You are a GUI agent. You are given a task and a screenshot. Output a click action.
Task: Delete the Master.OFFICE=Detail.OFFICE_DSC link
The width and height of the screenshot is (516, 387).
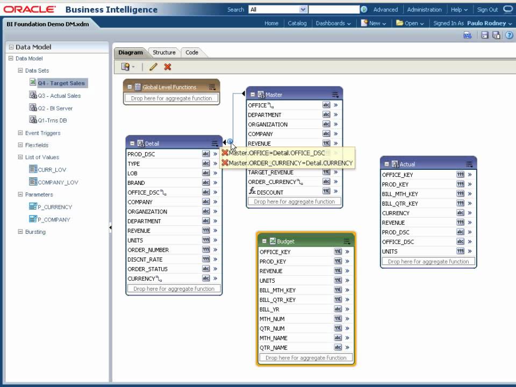click(x=225, y=153)
